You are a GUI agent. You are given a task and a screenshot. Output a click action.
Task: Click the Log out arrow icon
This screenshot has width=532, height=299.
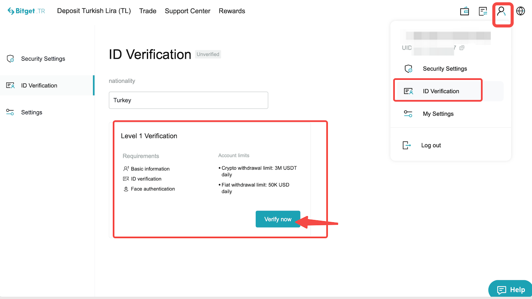tap(407, 145)
